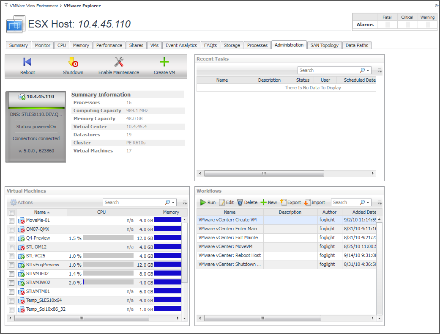The width and height of the screenshot is (440, 334).
Task: Open the Recent Tasks search dropdown arrow
Action: tap(368, 71)
